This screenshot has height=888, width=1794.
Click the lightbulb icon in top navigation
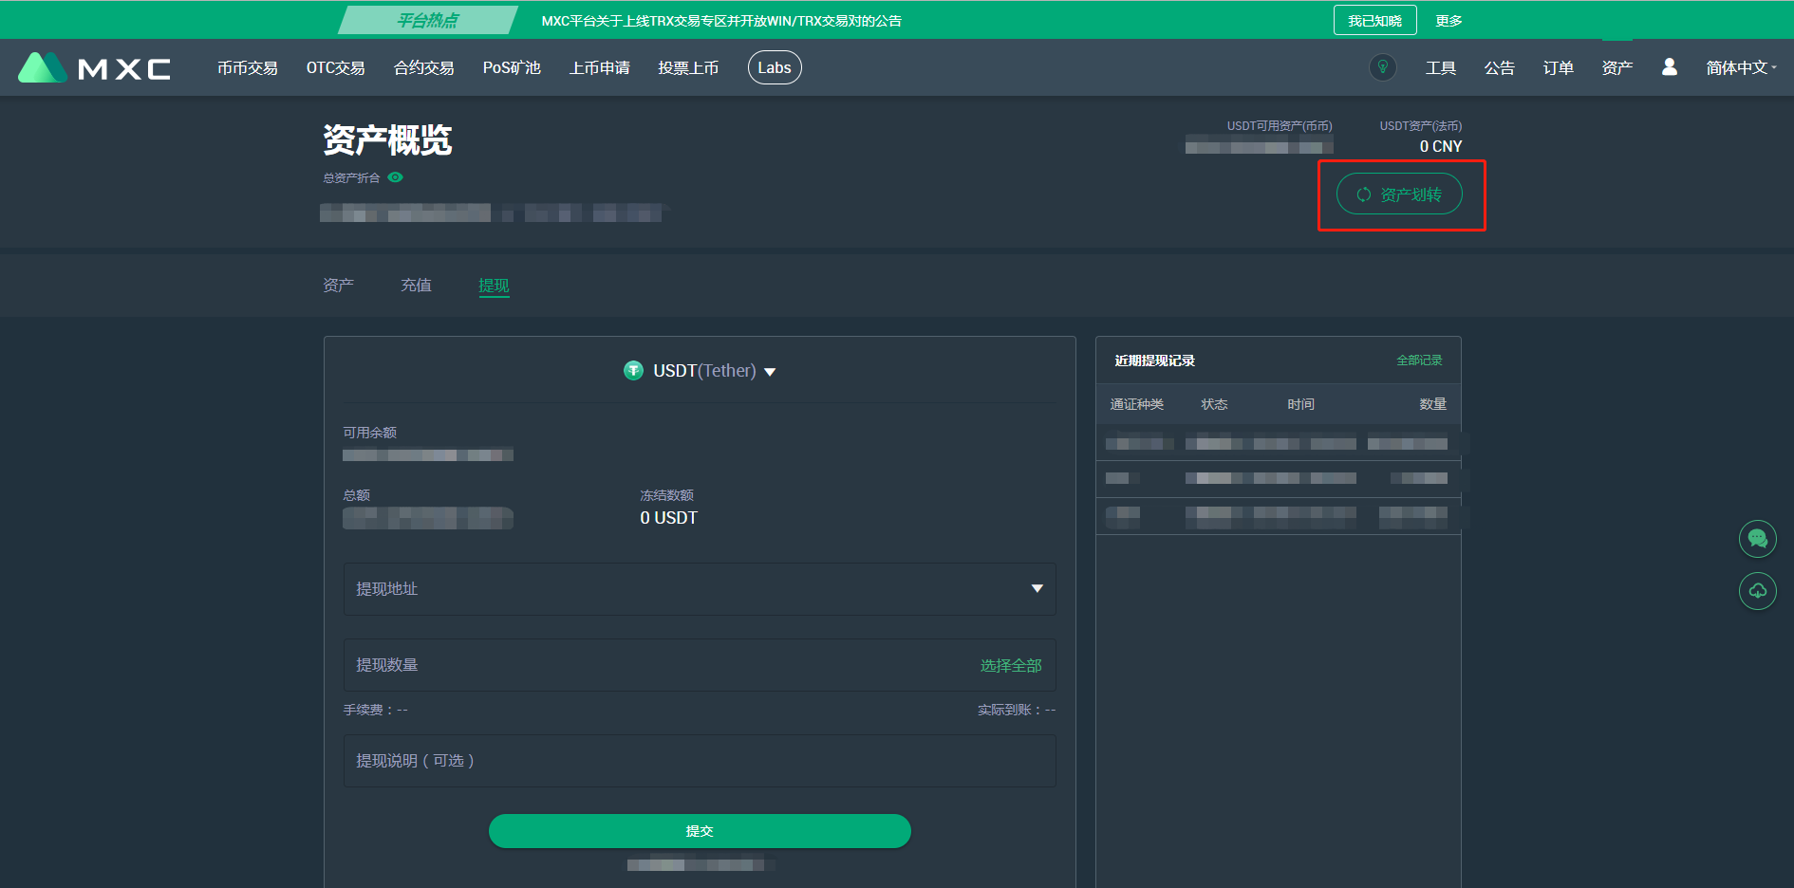pos(1382,67)
